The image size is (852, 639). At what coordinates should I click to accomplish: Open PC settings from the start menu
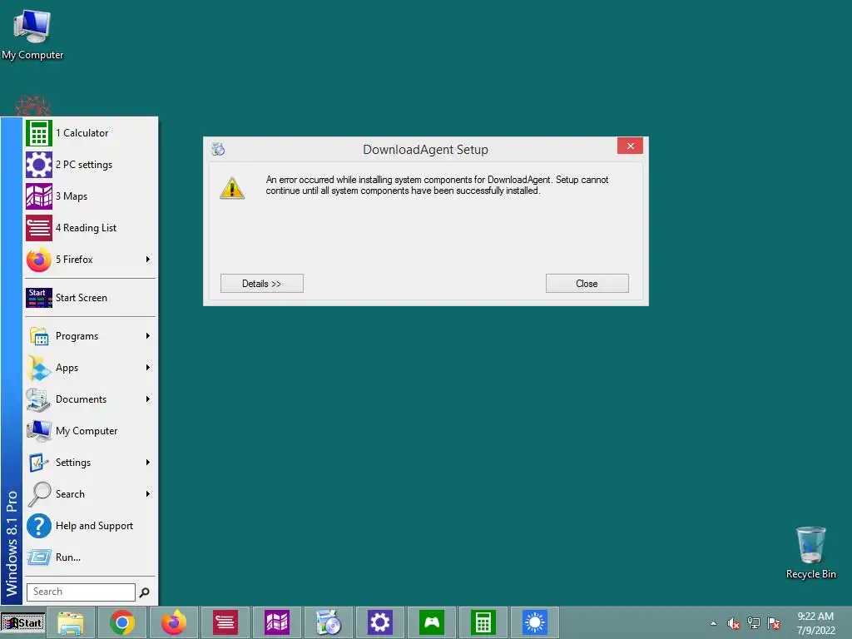90,165
